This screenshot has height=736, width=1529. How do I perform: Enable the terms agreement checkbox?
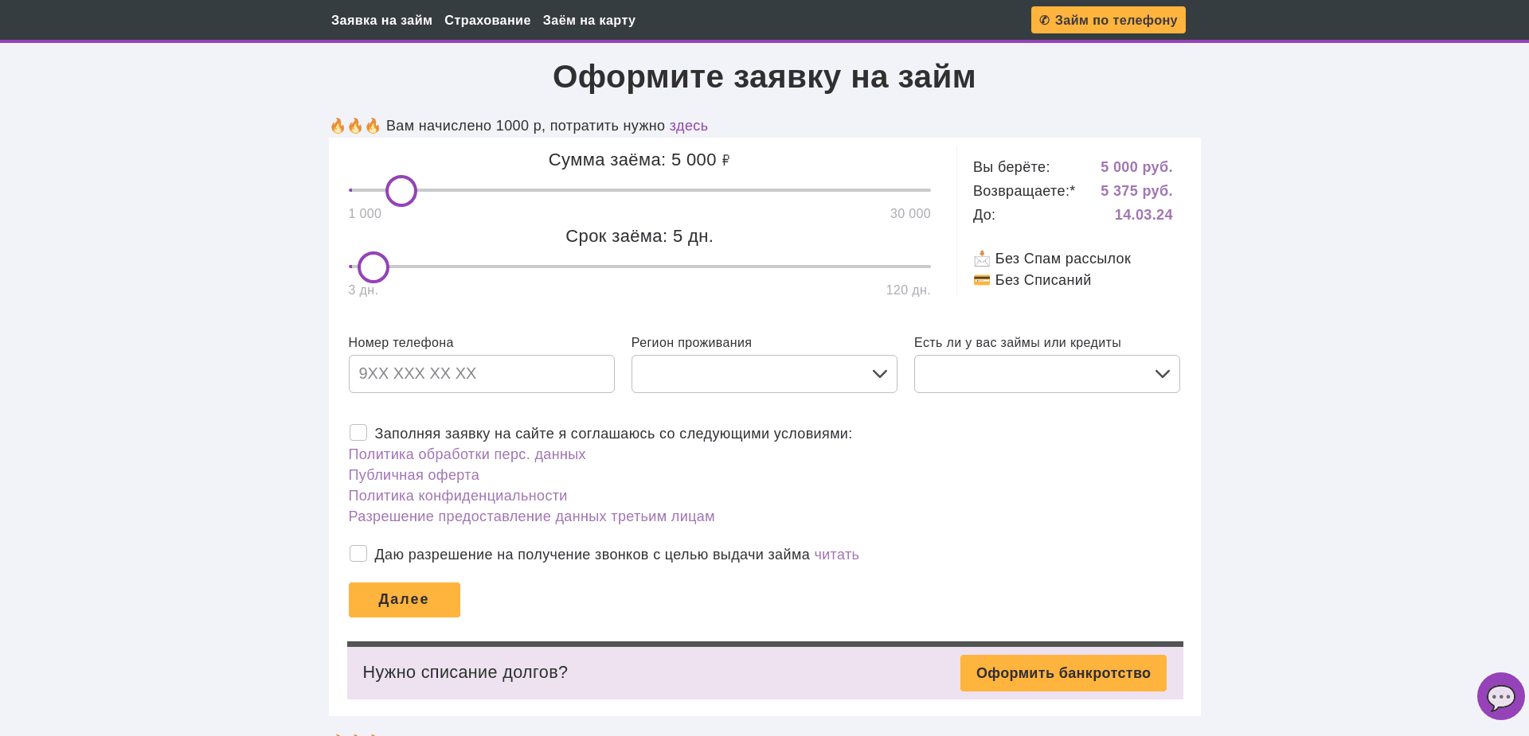pos(358,432)
